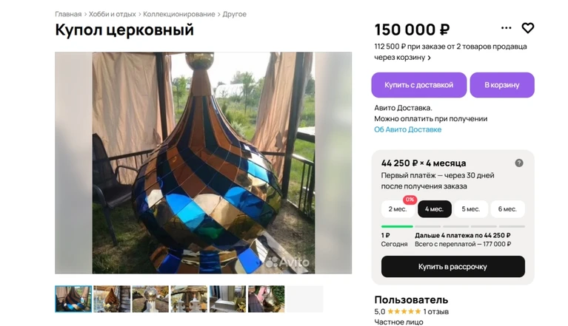568x326 pixels.
Task: Open the Главная breadcrumb link
Action: (x=68, y=14)
